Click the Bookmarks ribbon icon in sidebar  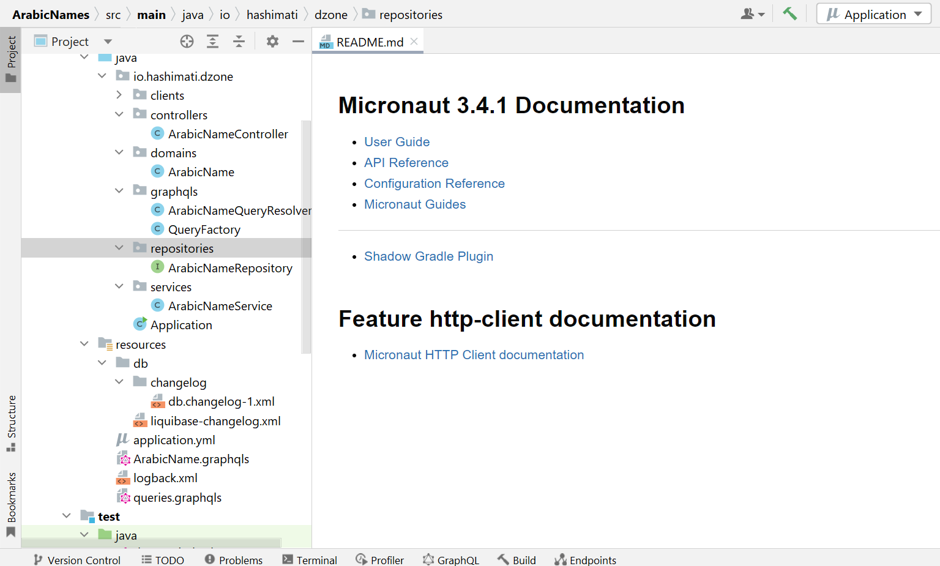coord(10,532)
